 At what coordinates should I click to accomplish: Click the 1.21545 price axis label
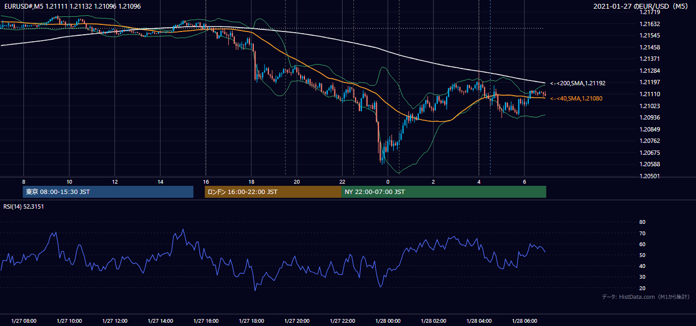(x=650, y=35)
